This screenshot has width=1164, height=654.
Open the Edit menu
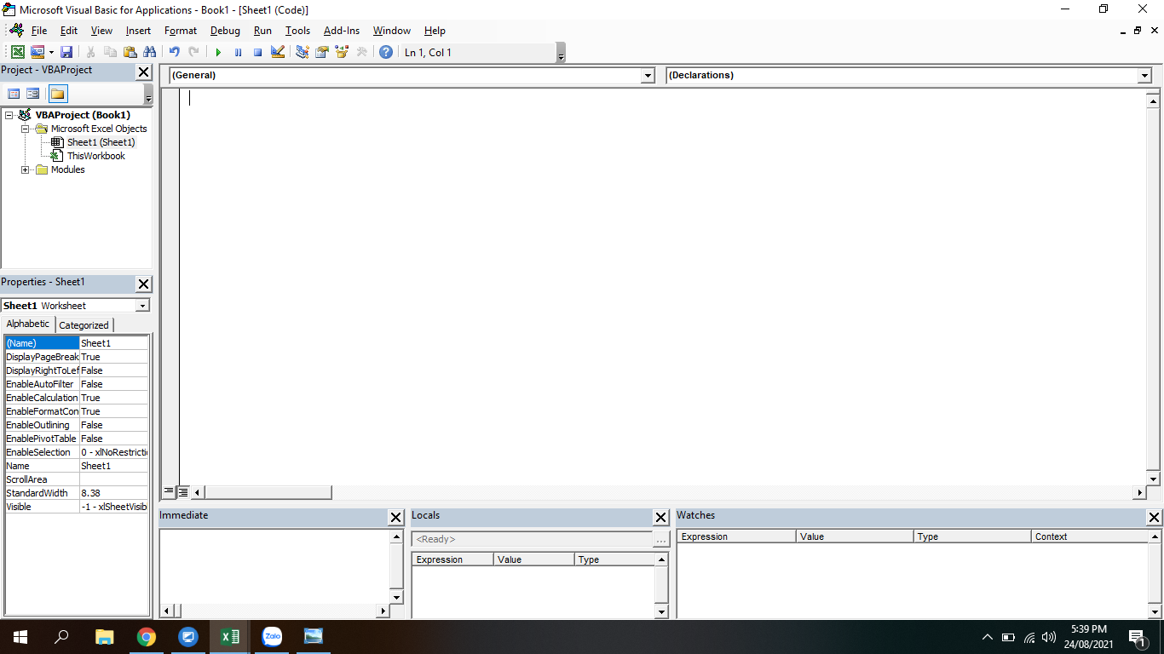69,31
